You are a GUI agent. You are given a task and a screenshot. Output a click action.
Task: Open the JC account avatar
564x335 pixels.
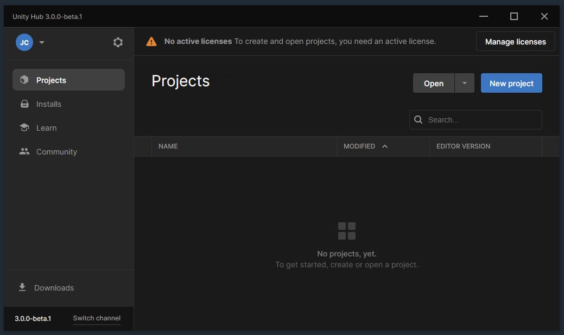coord(24,42)
